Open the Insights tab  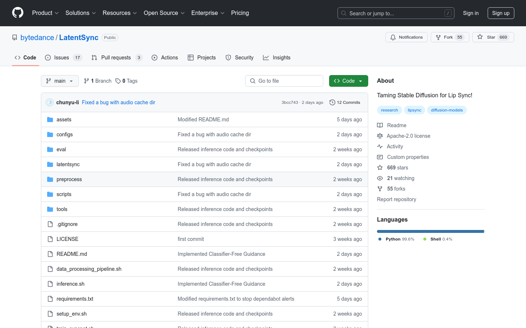277,58
